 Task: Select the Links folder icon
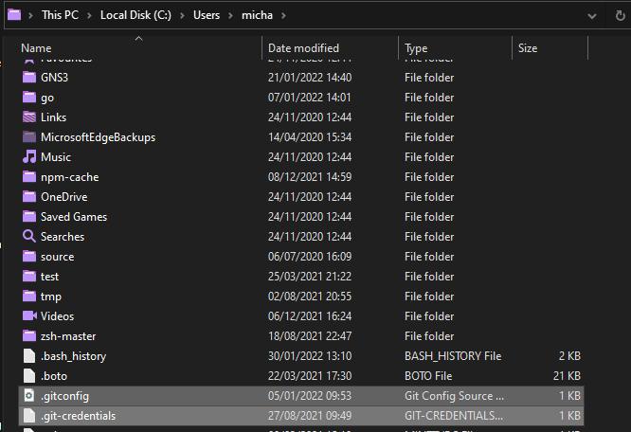[x=29, y=117]
